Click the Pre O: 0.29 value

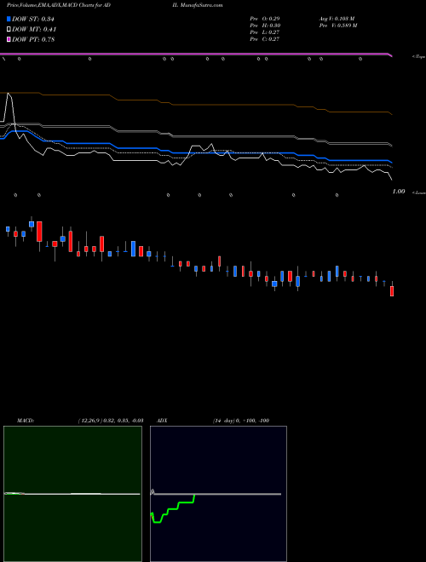tap(265, 19)
